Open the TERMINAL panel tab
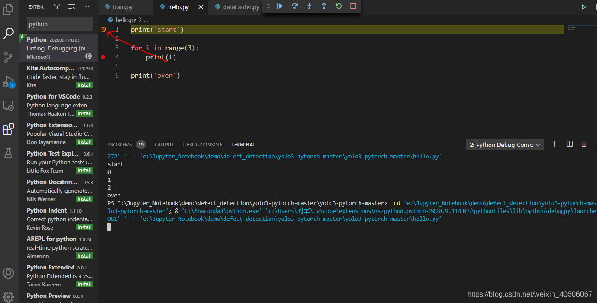597x303 pixels. [x=243, y=145]
